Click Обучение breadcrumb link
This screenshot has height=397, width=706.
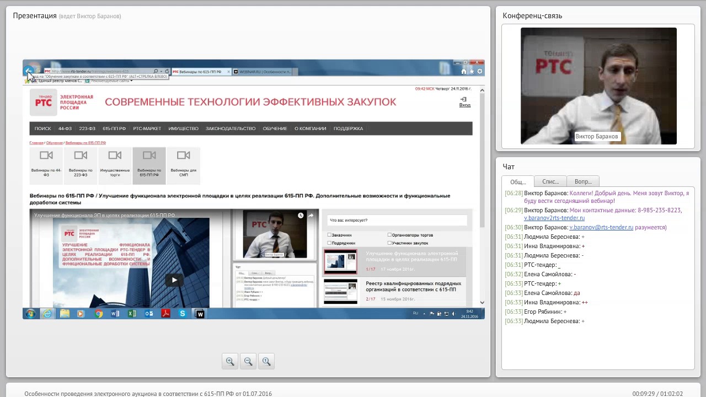click(55, 143)
